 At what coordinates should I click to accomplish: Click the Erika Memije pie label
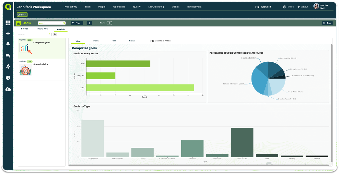pos(249,58)
